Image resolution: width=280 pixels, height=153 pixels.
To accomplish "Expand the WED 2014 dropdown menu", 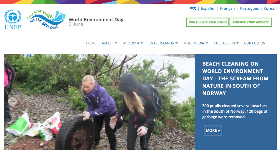I will (x=133, y=43).
